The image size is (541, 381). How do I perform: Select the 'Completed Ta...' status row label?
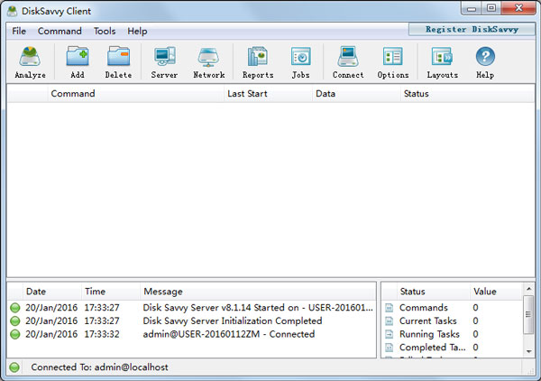(x=432, y=348)
